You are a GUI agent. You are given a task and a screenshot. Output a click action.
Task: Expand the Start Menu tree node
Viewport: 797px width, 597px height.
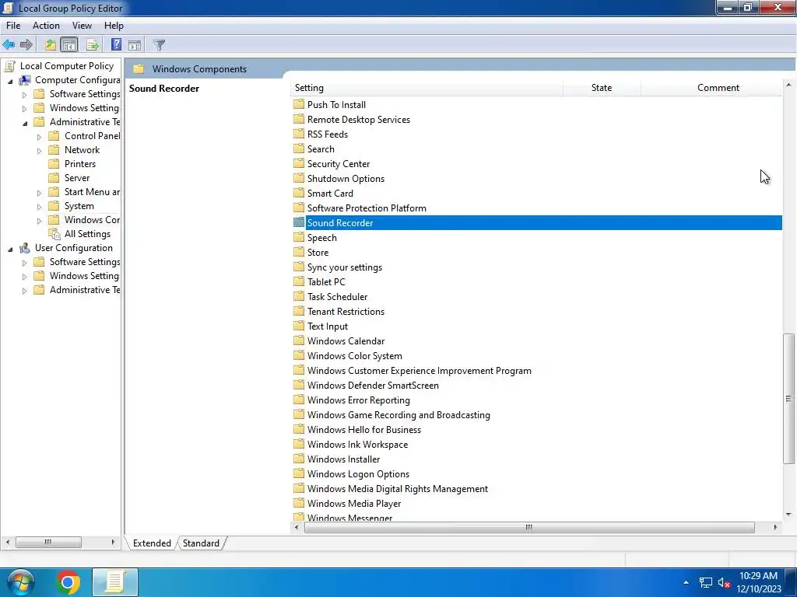(39, 193)
